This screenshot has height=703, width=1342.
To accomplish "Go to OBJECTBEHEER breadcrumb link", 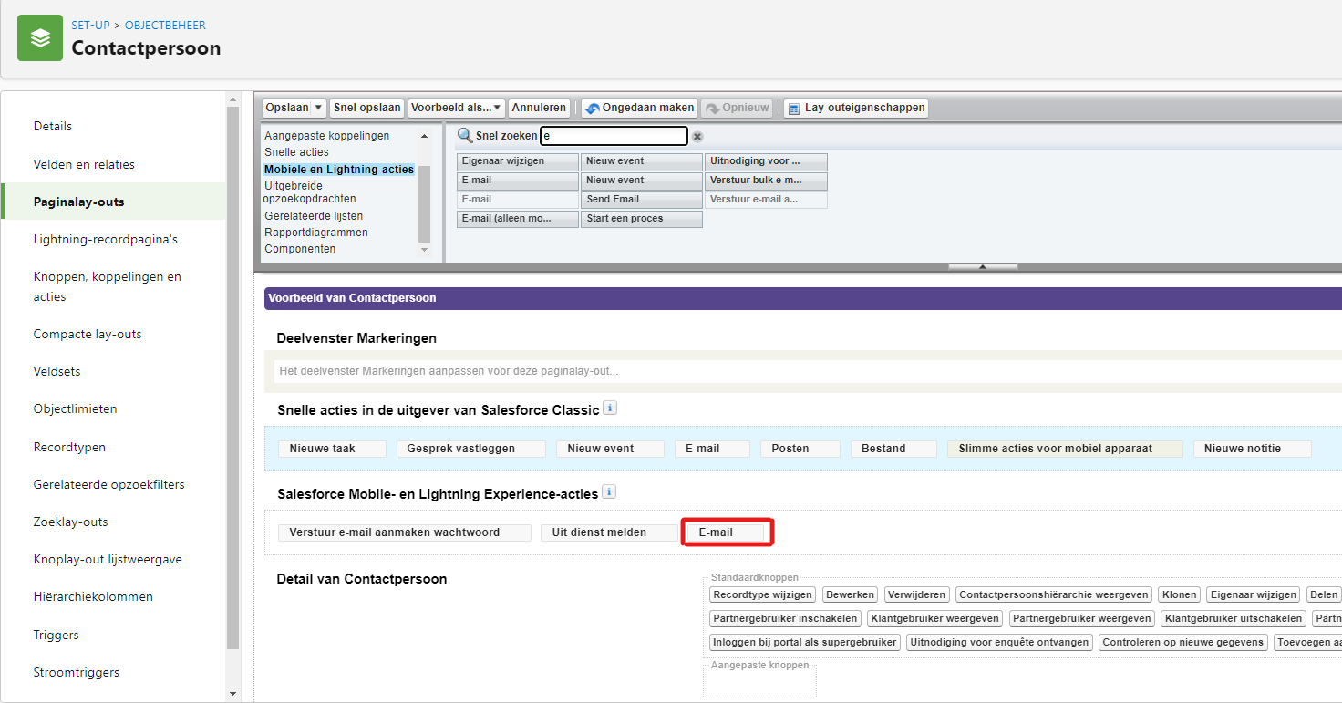I will coord(165,26).
